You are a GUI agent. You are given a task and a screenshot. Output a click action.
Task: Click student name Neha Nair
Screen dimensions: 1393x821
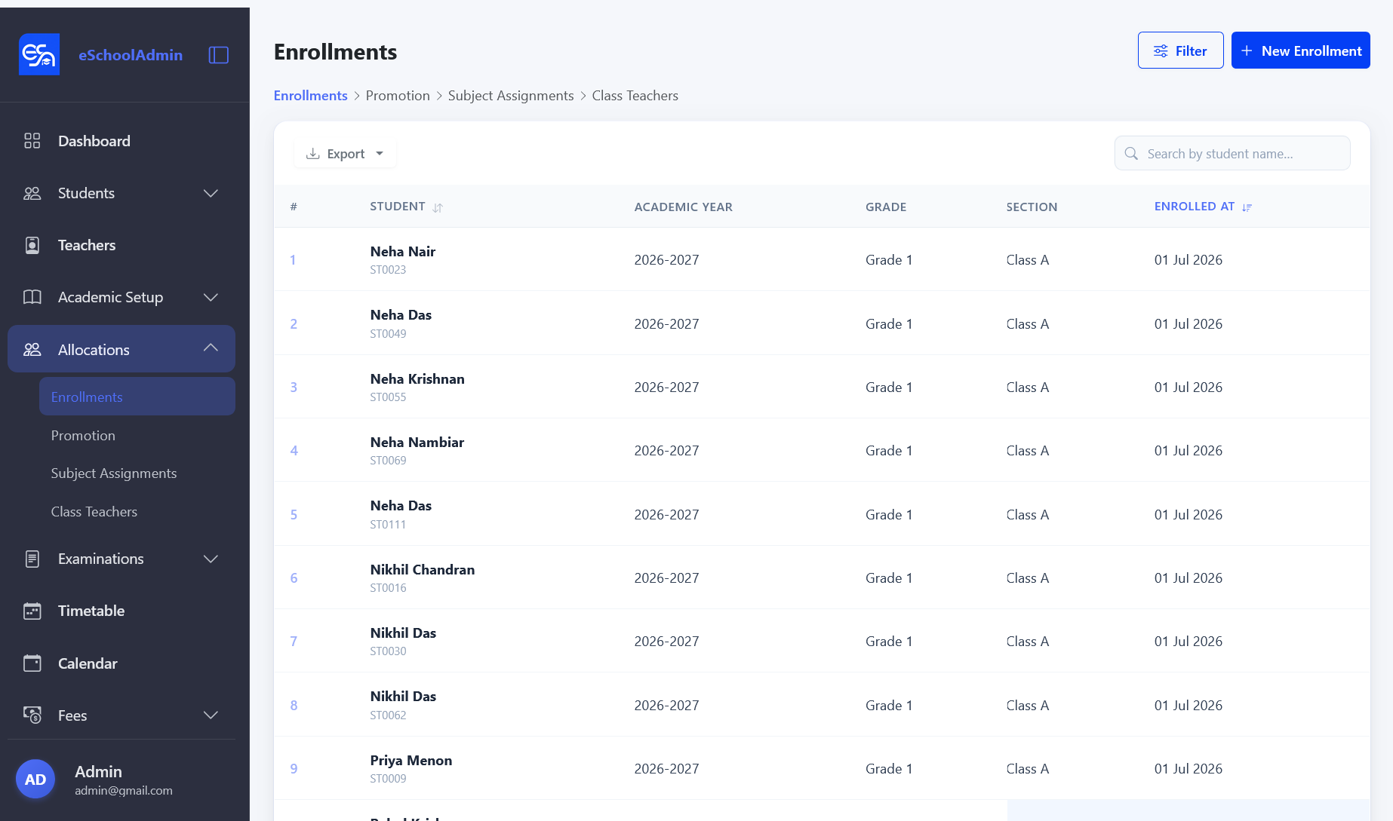402,252
